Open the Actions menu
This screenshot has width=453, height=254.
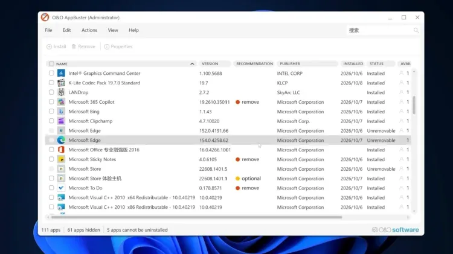coord(89,30)
